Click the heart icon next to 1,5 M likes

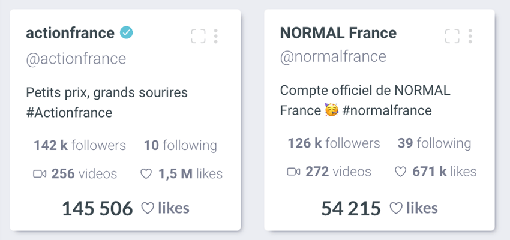tap(146, 174)
